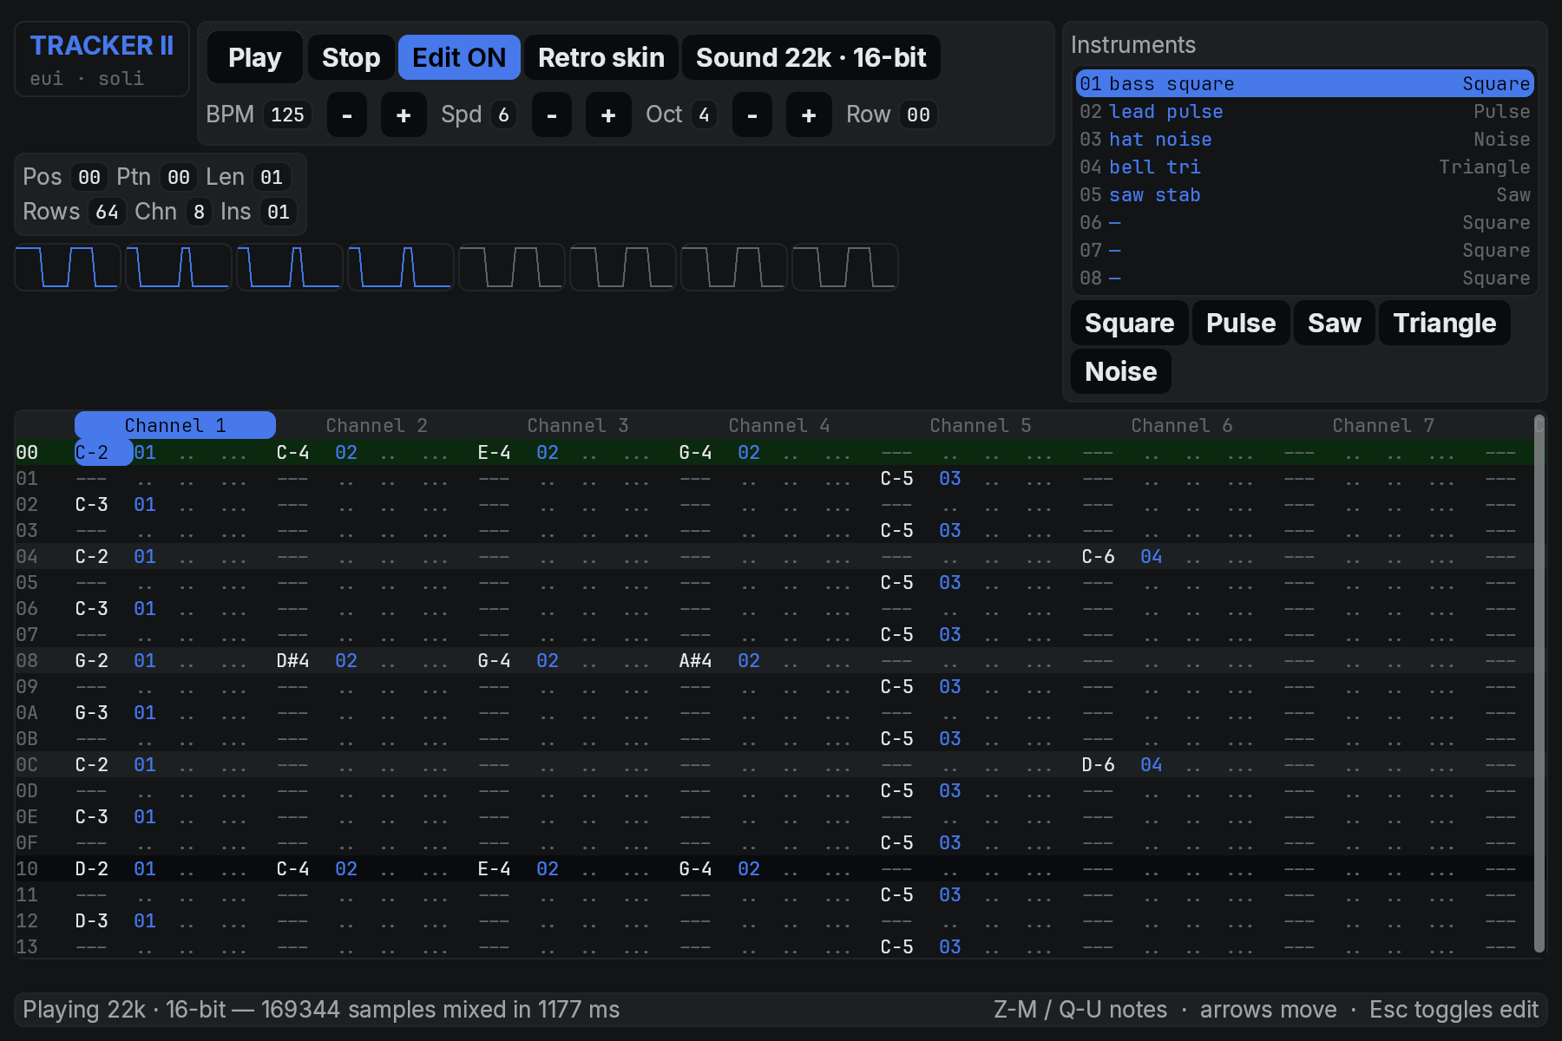Screen dimensions: 1562x1041
Task: Click the fourth channel waveform scope
Action: [x=401, y=267]
